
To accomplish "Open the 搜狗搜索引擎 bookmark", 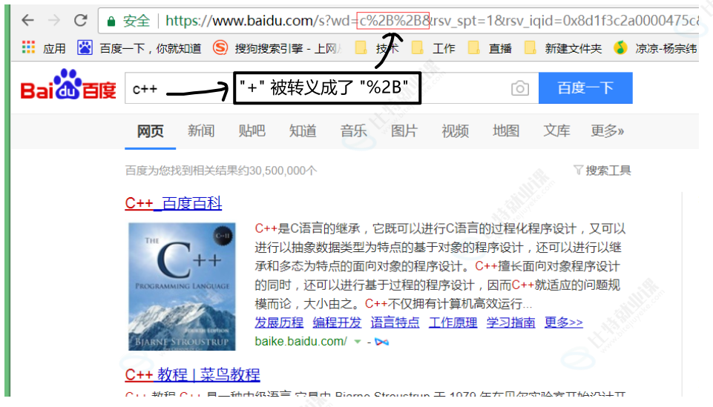I will (x=277, y=47).
